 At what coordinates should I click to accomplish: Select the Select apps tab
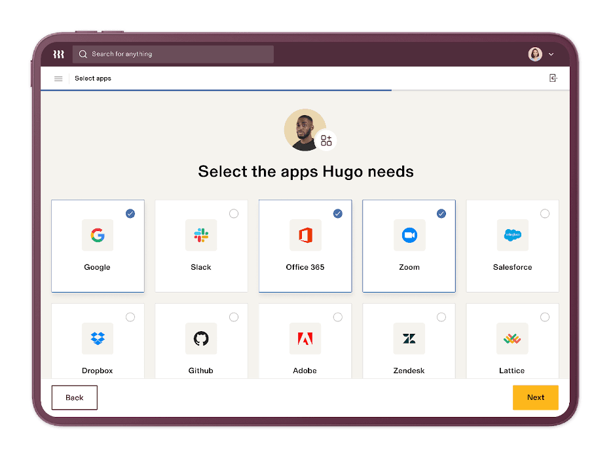click(x=92, y=78)
